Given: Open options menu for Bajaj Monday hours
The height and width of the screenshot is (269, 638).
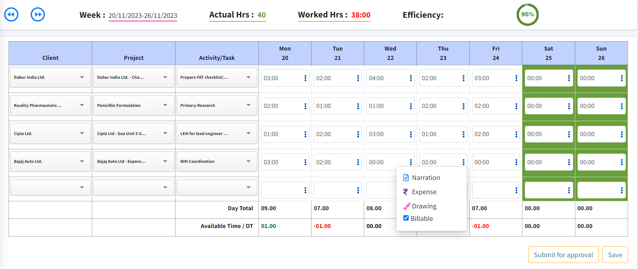Looking at the screenshot, I should (305, 162).
